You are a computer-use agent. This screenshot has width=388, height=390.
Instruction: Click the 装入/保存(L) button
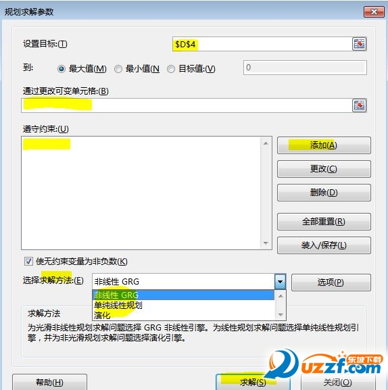pyautogui.click(x=324, y=245)
